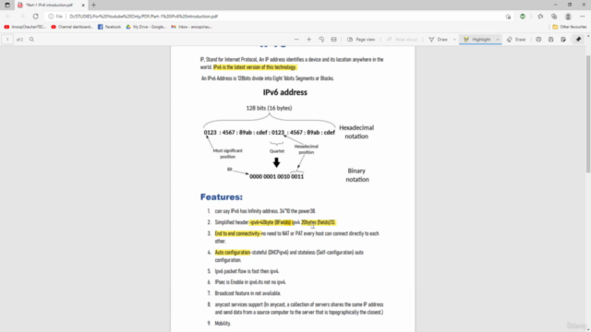
Task: Select the Erase tool
Action: [x=516, y=40]
